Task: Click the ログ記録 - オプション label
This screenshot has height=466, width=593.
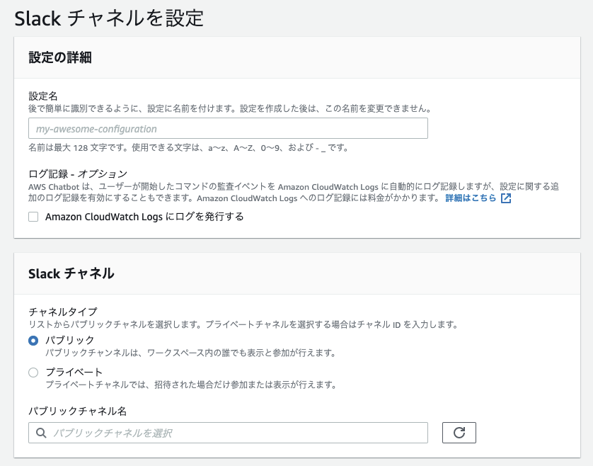Action: 78,174
